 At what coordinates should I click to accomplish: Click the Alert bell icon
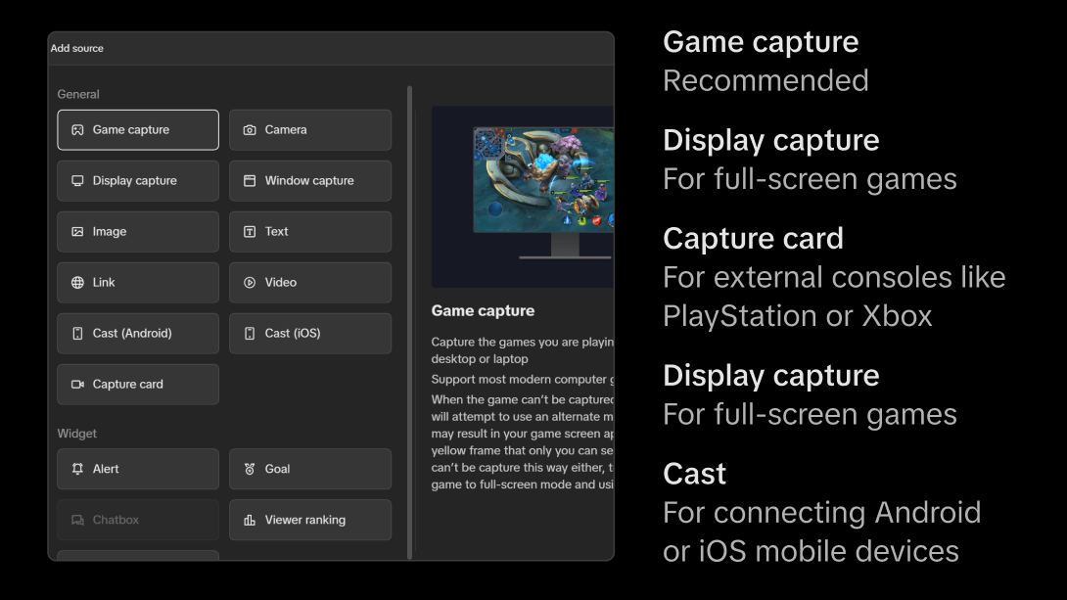pyautogui.click(x=77, y=469)
